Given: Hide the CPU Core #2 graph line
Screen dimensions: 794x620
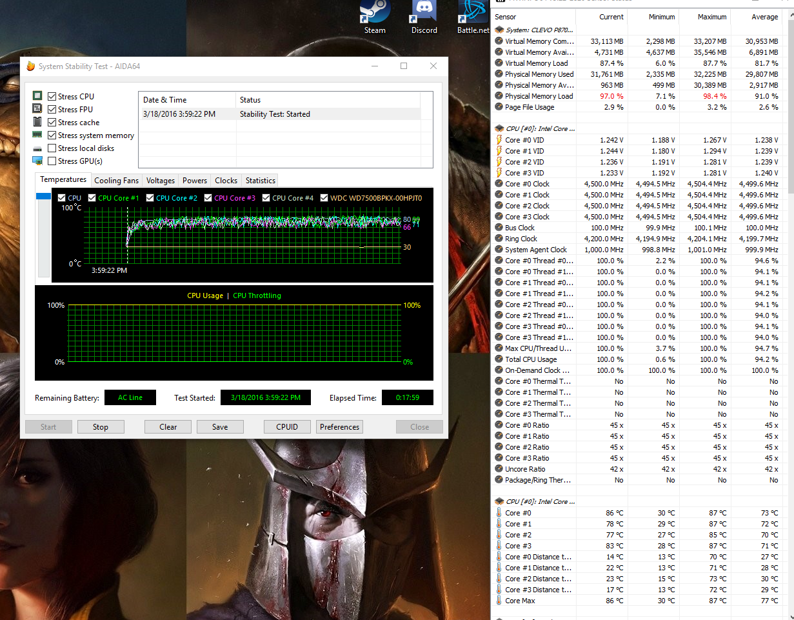Looking at the screenshot, I should pyautogui.click(x=150, y=198).
